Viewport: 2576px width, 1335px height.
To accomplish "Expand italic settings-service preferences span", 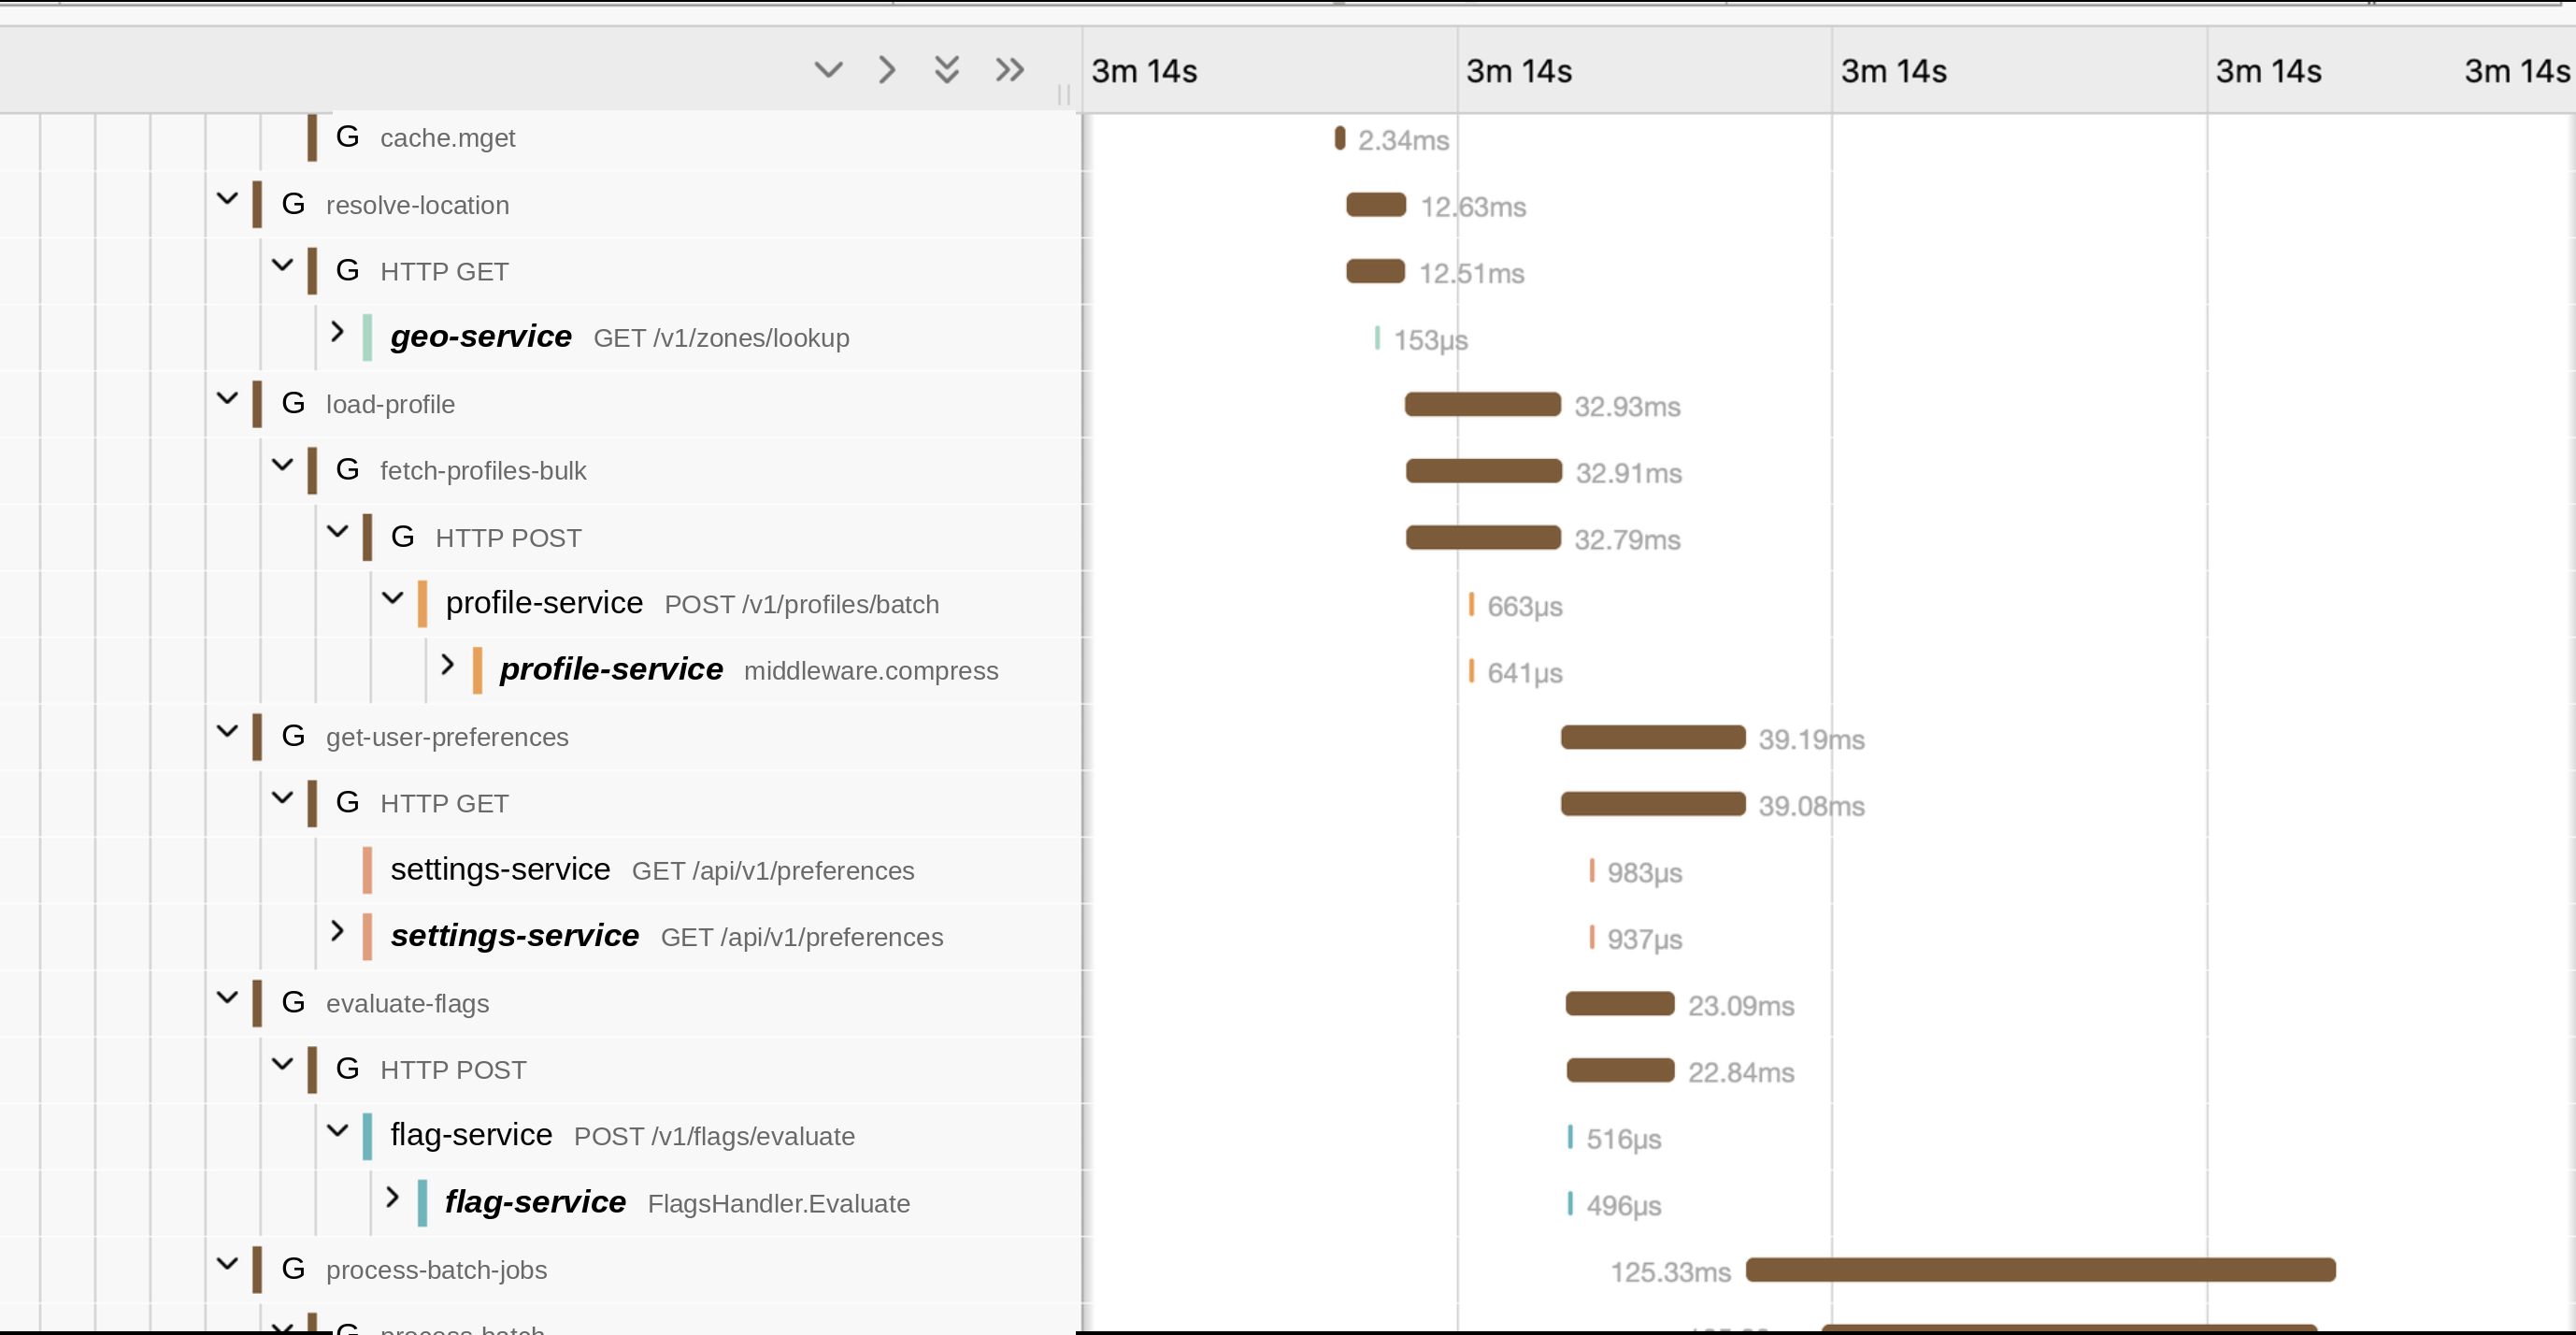I will 338,931.
